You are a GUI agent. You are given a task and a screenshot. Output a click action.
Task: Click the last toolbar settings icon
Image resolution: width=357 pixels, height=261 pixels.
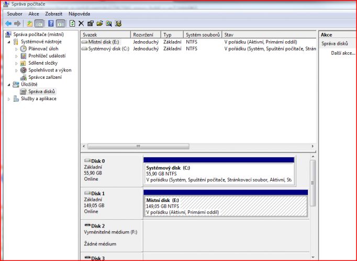coord(118,23)
